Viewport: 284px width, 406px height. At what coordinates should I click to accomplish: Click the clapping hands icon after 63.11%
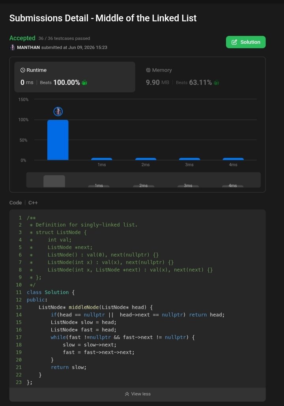tap(217, 83)
